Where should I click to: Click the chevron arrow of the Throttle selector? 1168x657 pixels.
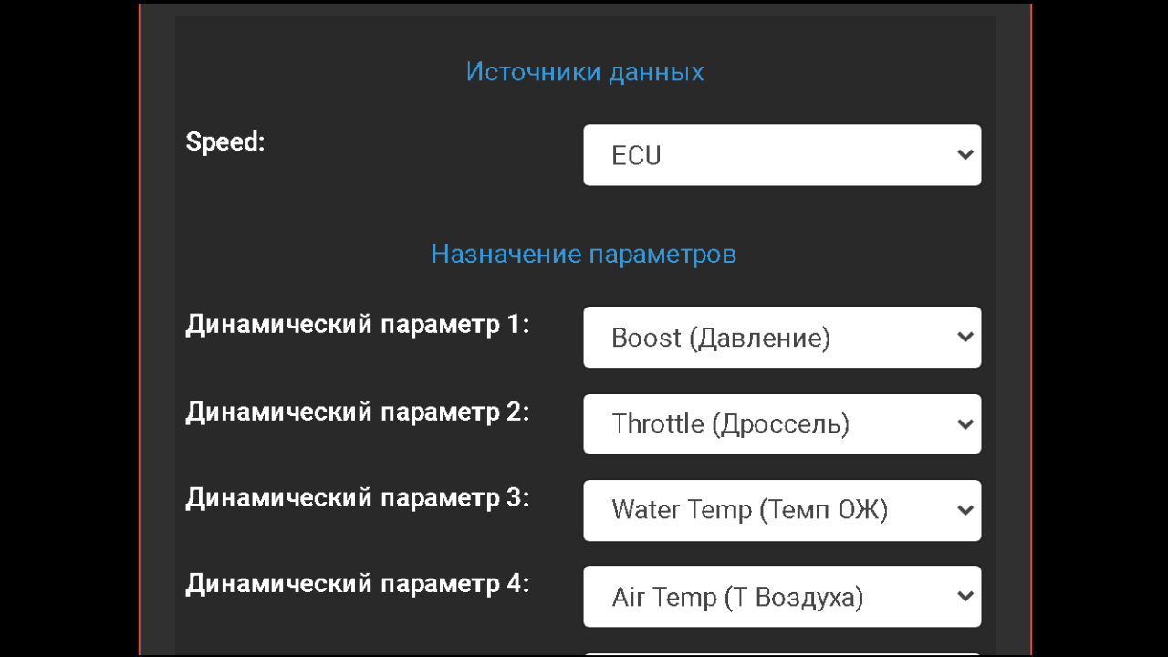pos(965,424)
